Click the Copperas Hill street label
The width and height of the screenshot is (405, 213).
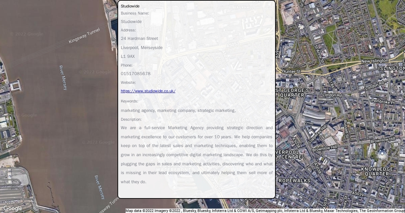pyautogui.click(x=317, y=134)
